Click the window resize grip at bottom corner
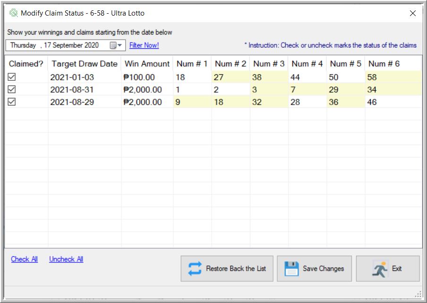 tap(418, 294)
